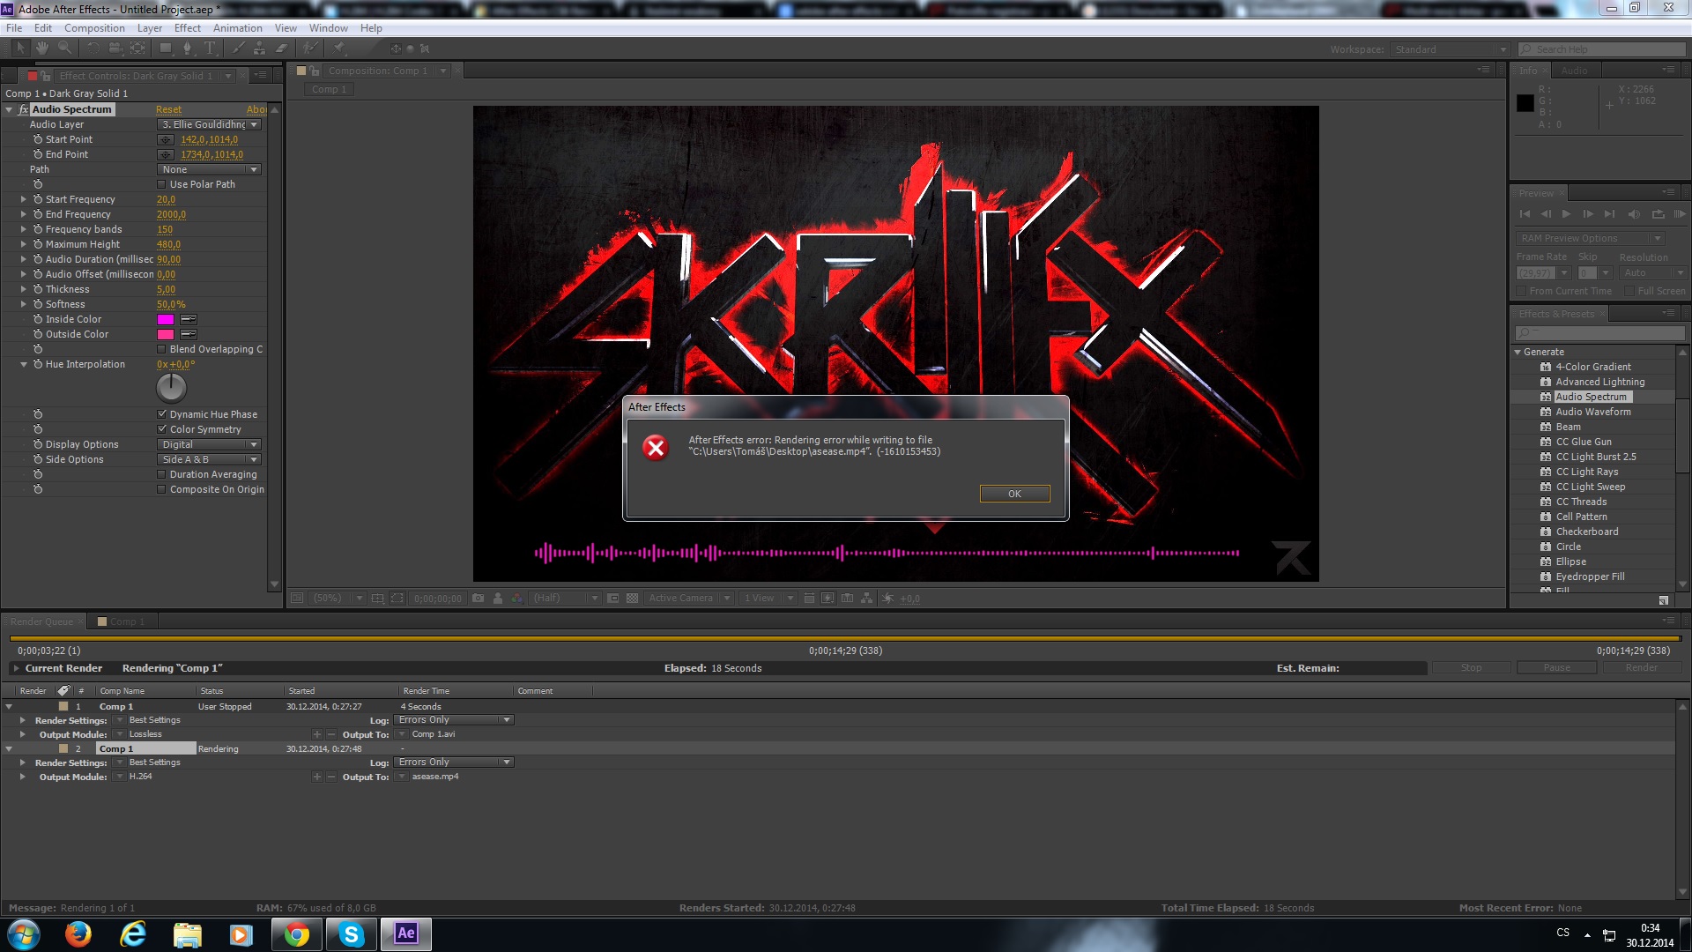Viewport: 1692px width, 952px height.
Task: Click the Inside Color swatch
Action: tap(166, 319)
